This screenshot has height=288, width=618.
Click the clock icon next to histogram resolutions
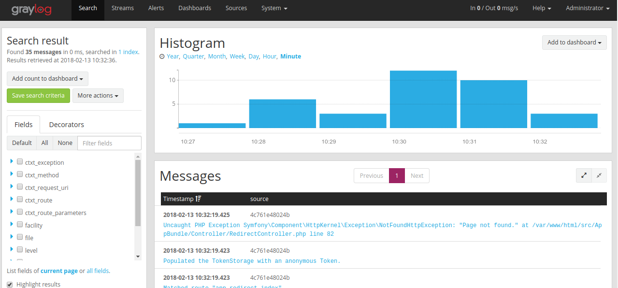pyautogui.click(x=162, y=56)
